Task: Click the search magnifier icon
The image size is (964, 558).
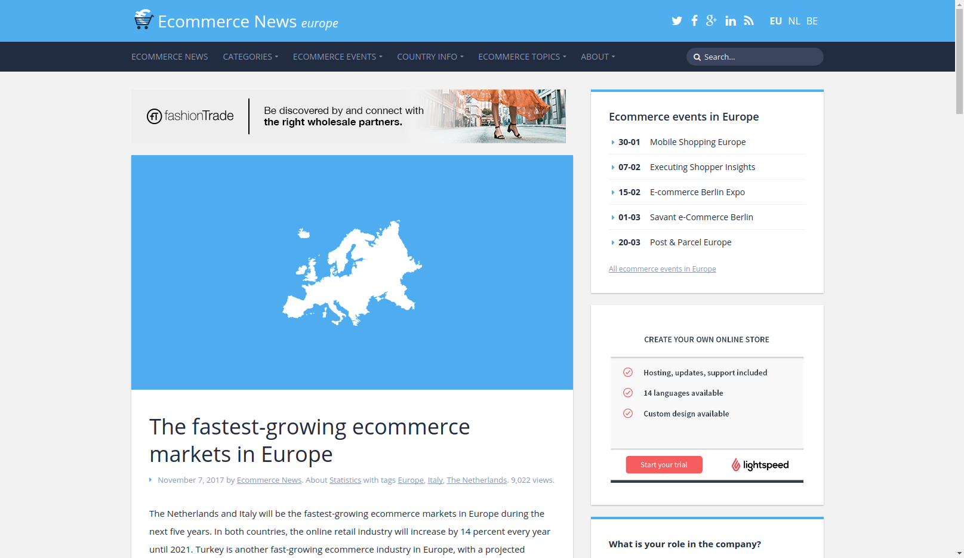Action: coord(697,57)
